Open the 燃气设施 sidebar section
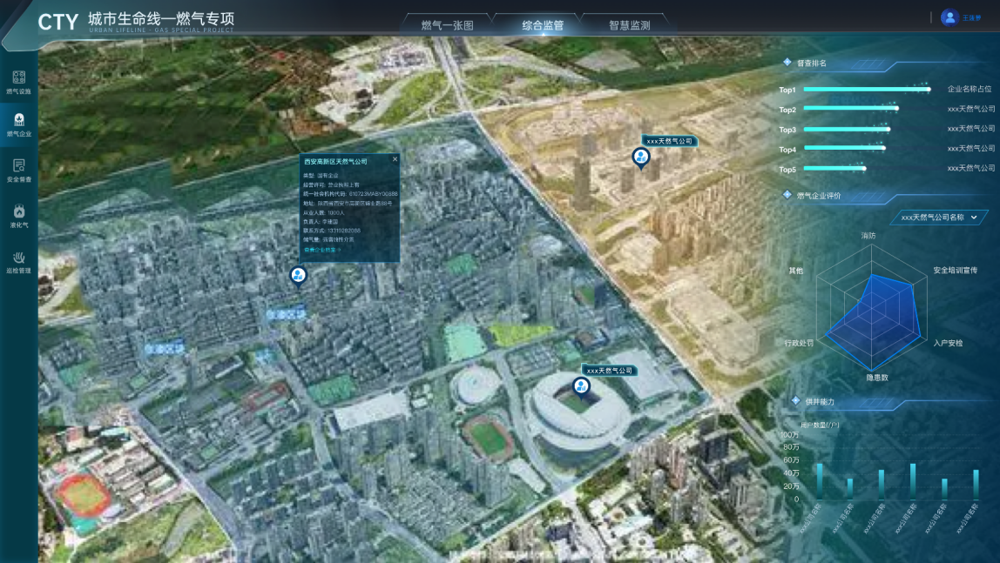The image size is (1000, 563). coord(18,83)
